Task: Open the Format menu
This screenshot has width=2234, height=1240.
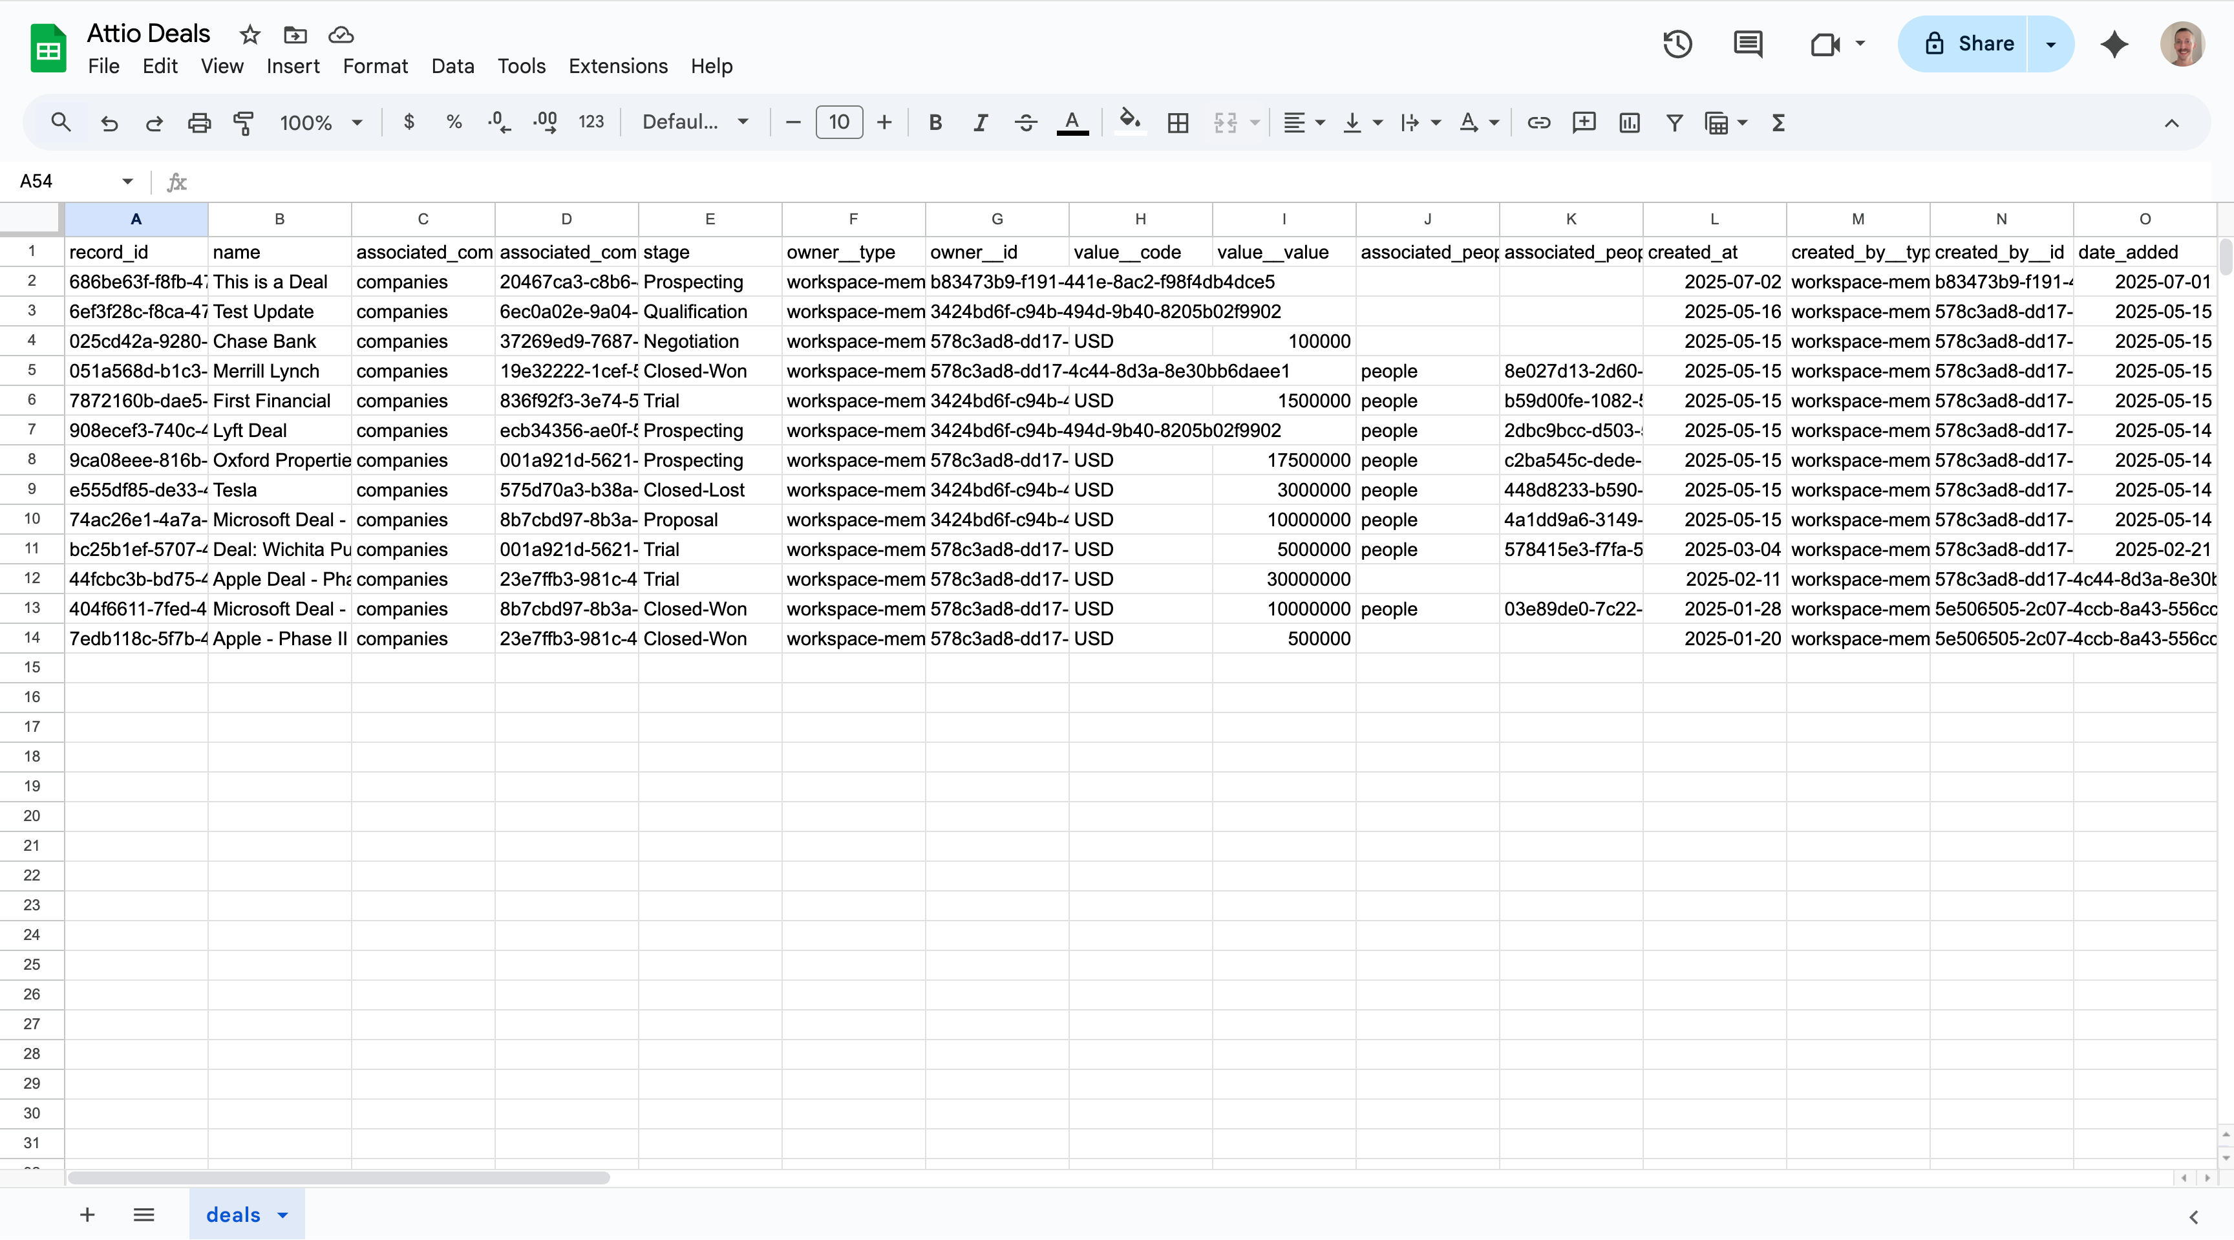Action: [x=375, y=66]
